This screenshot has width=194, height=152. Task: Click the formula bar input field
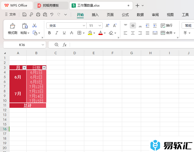(132, 45)
